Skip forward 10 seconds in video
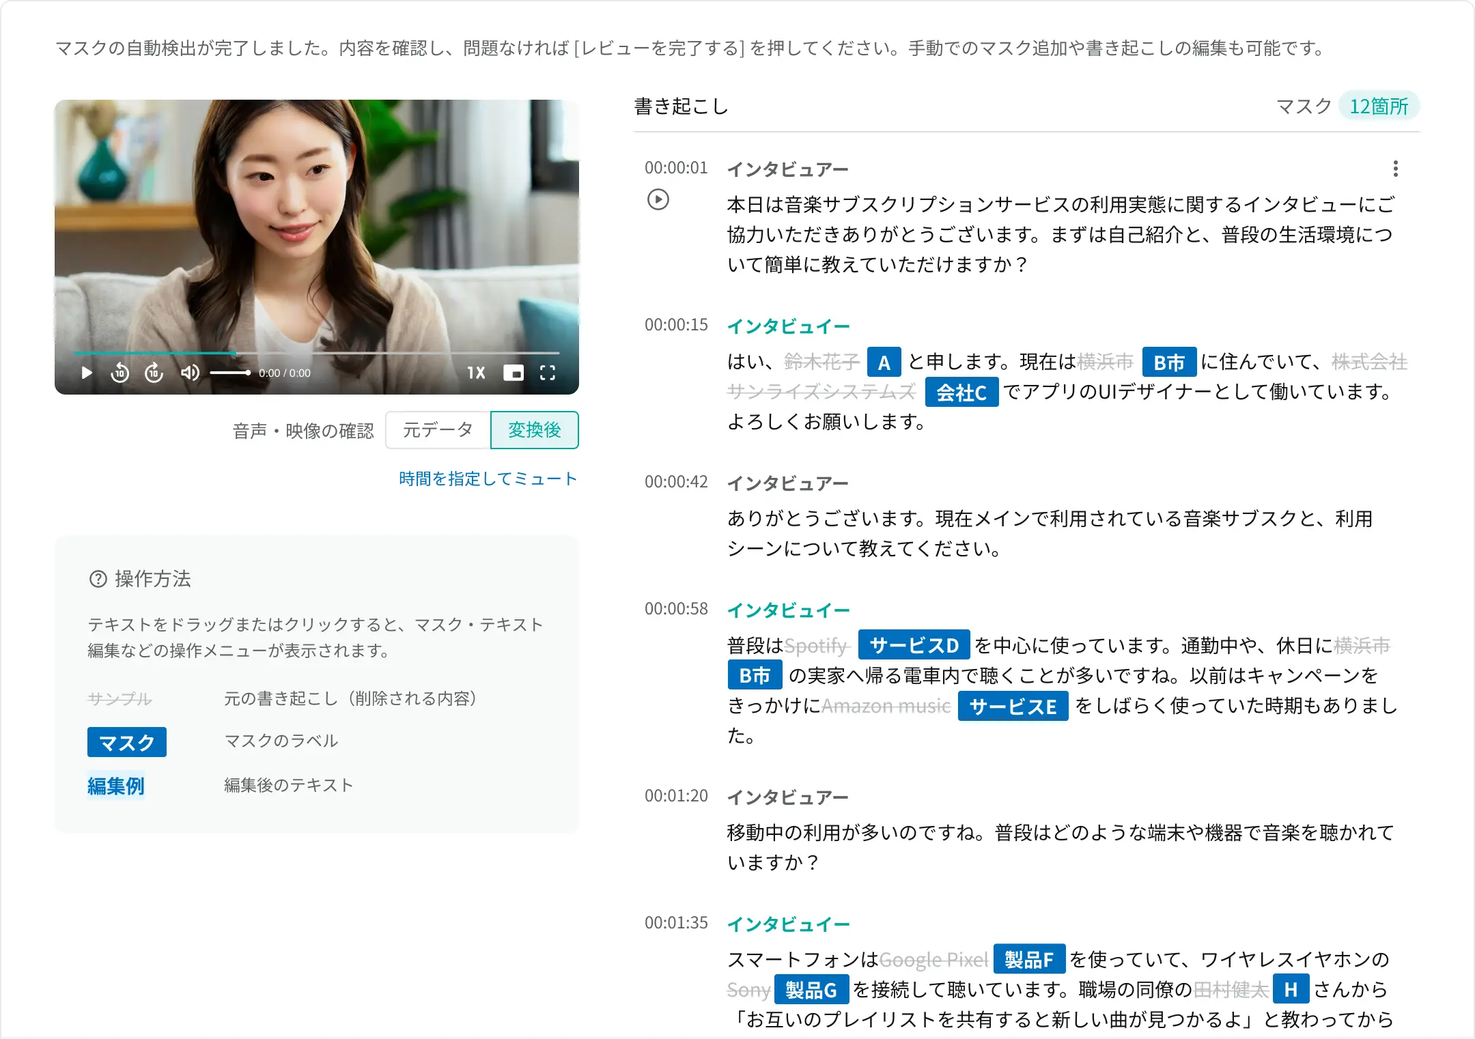Screen dimensions: 1475x1039 (x=154, y=373)
